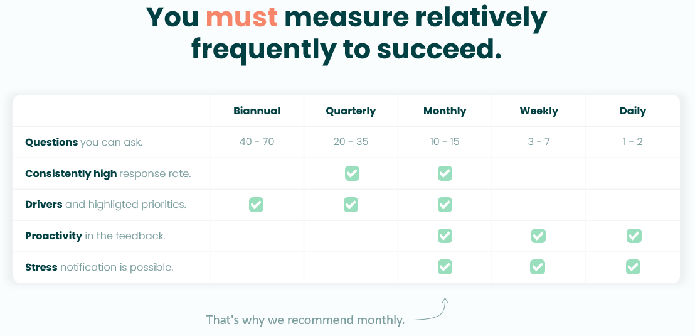Click the Monthly Drivers checkmark
Image resolution: width=695 pixels, height=336 pixels.
[445, 205]
